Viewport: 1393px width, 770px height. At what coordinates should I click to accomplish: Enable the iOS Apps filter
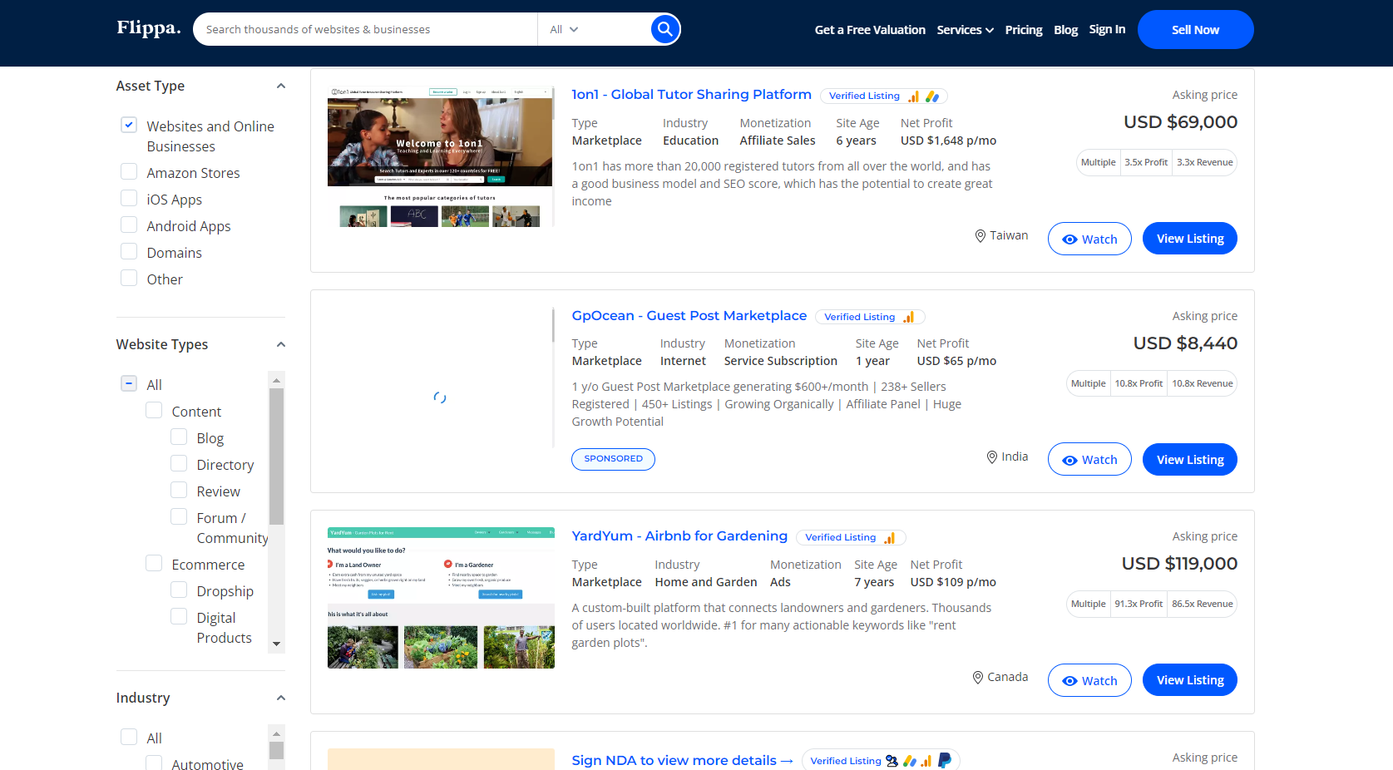[x=129, y=198]
